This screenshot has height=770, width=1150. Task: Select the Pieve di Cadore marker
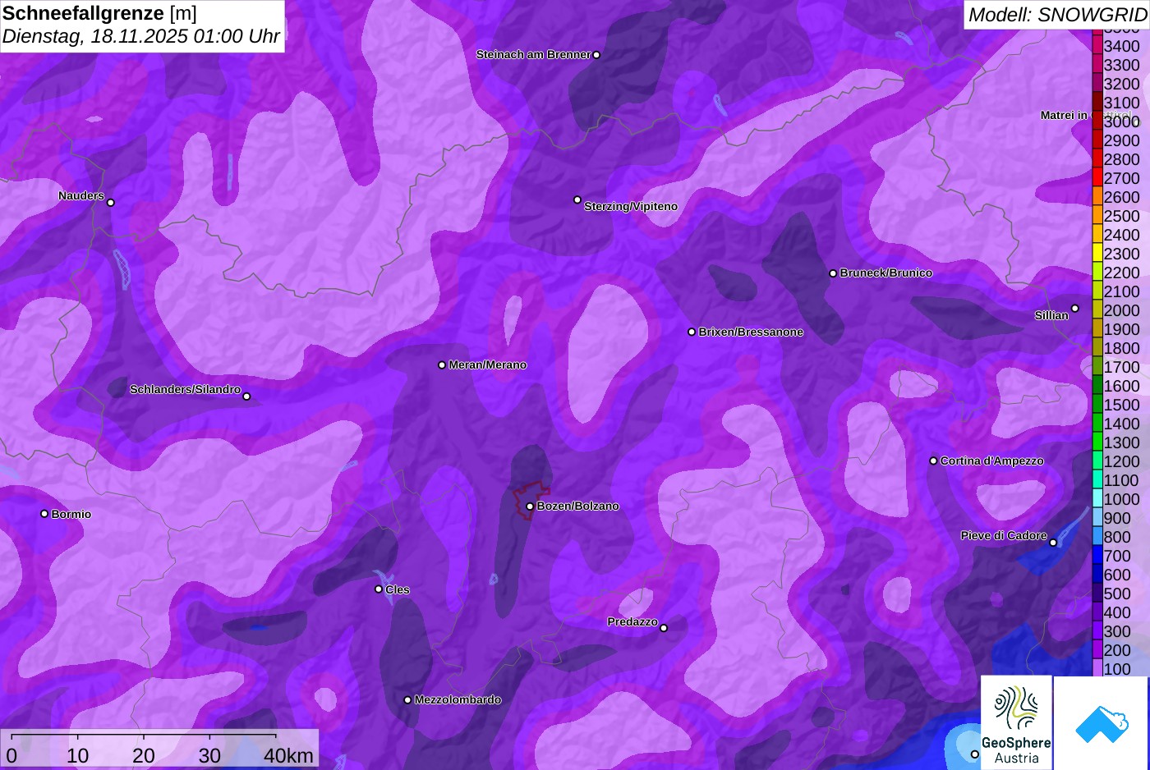tap(1053, 543)
